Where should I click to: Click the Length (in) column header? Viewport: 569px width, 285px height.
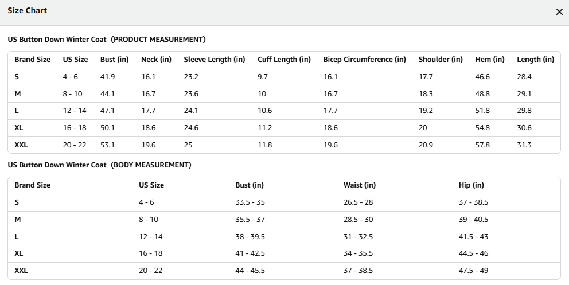click(535, 60)
